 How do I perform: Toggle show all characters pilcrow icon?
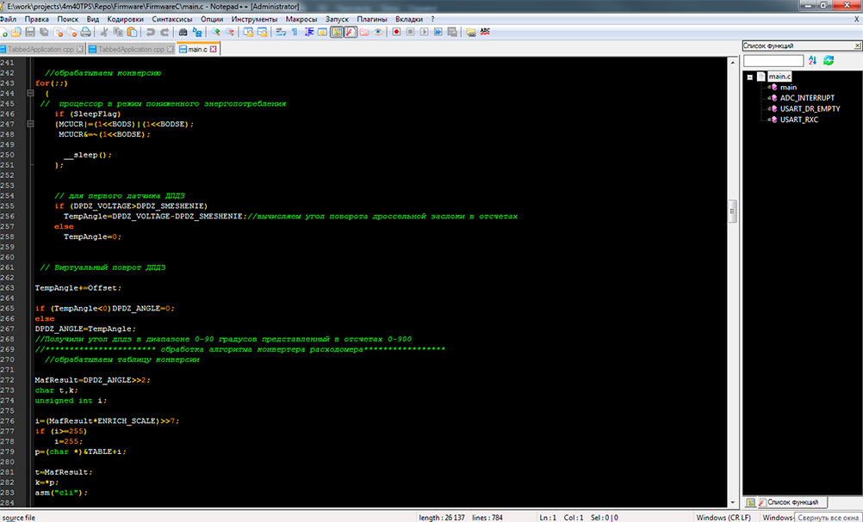coord(295,32)
